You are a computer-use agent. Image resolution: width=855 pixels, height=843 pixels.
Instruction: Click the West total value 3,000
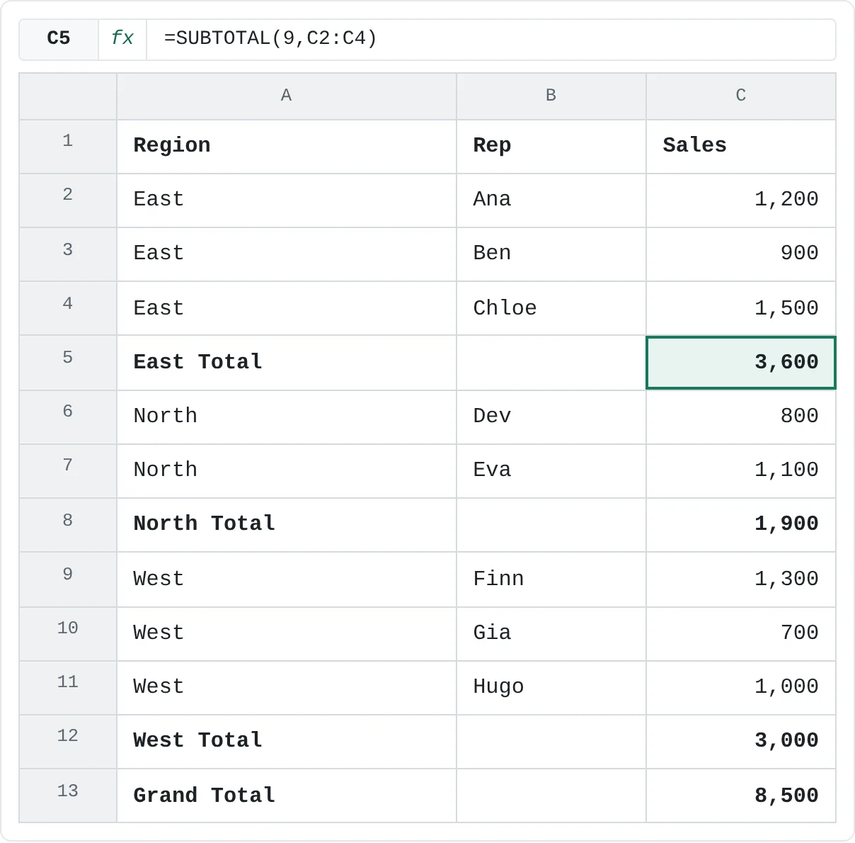pos(741,742)
